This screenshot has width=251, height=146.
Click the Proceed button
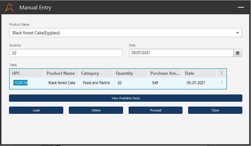[156, 110]
